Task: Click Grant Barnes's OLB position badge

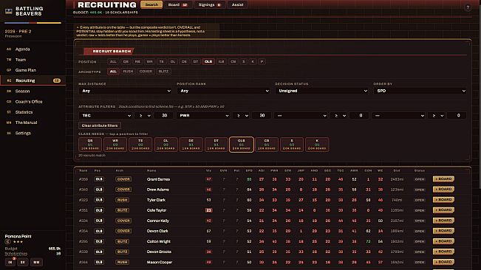Action: point(99,179)
